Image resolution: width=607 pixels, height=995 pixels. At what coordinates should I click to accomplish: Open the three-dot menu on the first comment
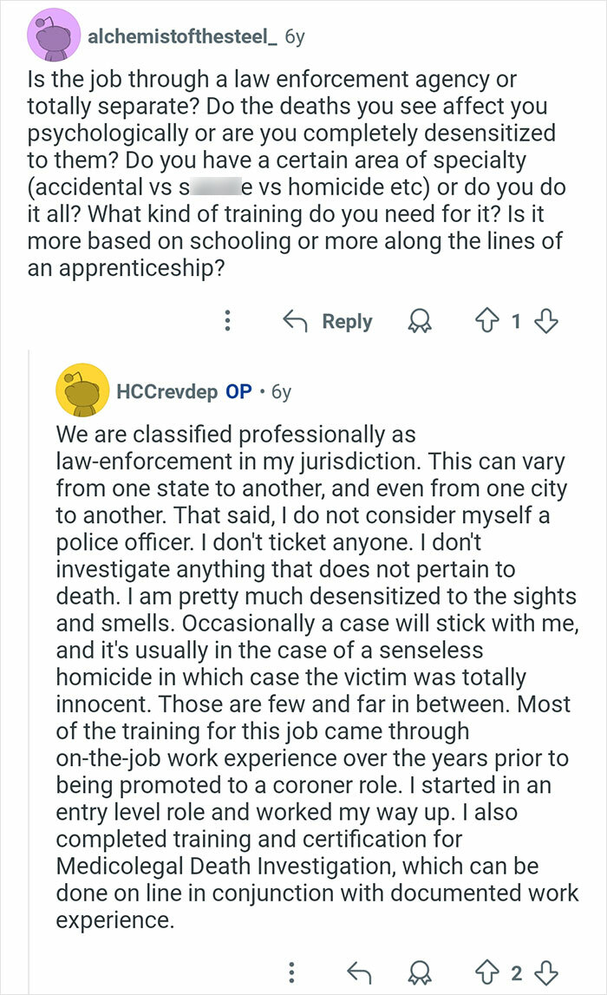(x=227, y=321)
